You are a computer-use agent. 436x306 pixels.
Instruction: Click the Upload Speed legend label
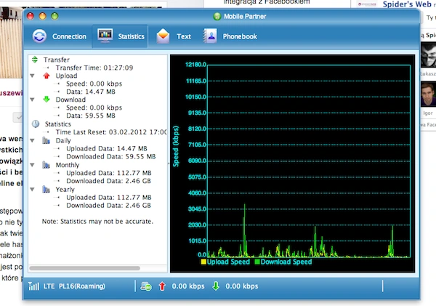click(228, 262)
